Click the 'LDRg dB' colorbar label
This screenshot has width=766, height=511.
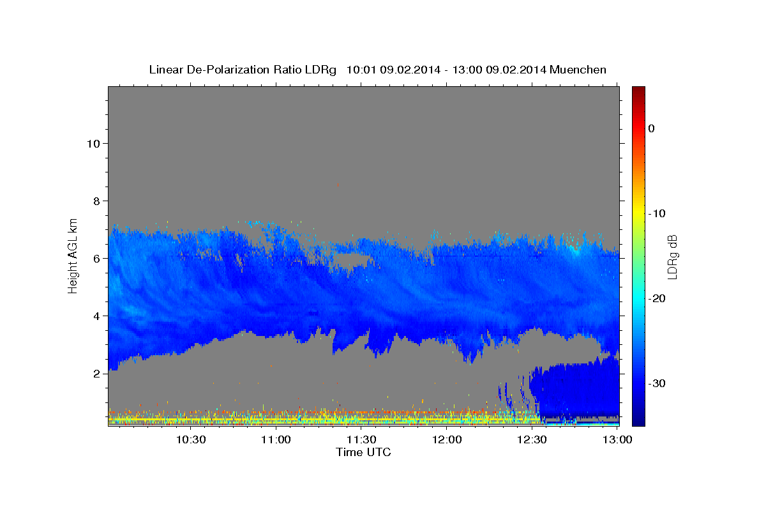pos(672,257)
